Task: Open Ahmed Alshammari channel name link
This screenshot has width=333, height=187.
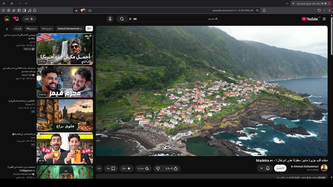Action: [x=306, y=166]
